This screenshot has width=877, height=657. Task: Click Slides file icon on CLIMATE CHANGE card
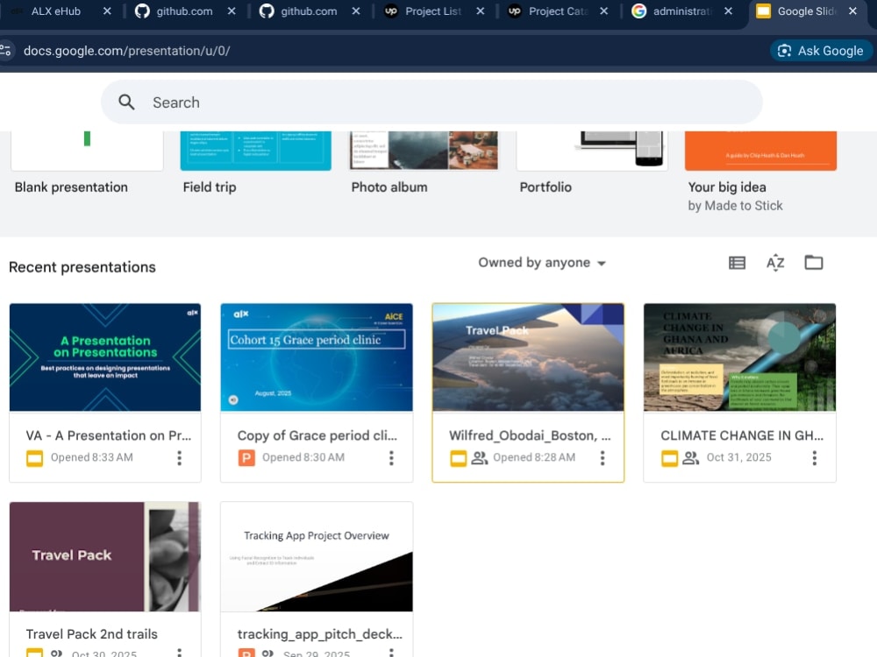click(669, 459)
